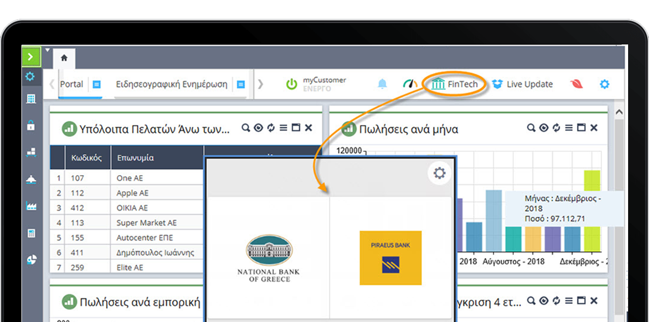Image resolution: width=649 pixels, height=322 pixels.
Task: Toggle eye view icon on Υπόλοιπα Πελατών widget
Action: click(x=258, y=128)
